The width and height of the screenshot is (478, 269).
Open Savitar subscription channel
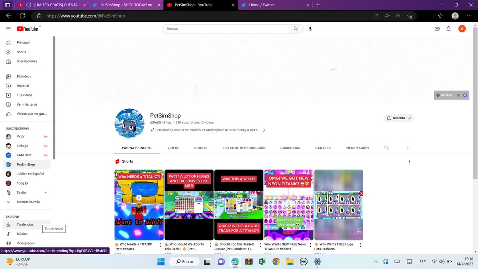(x=26, y=192)
